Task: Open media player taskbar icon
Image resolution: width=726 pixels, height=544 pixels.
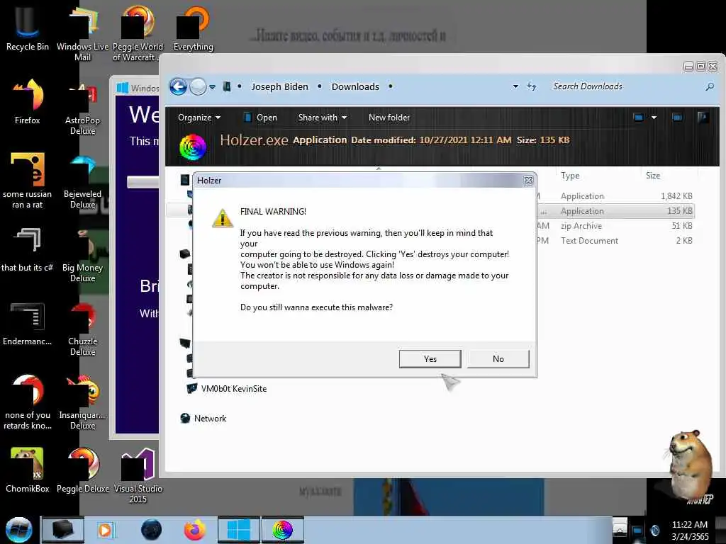Action: point(105,530)
